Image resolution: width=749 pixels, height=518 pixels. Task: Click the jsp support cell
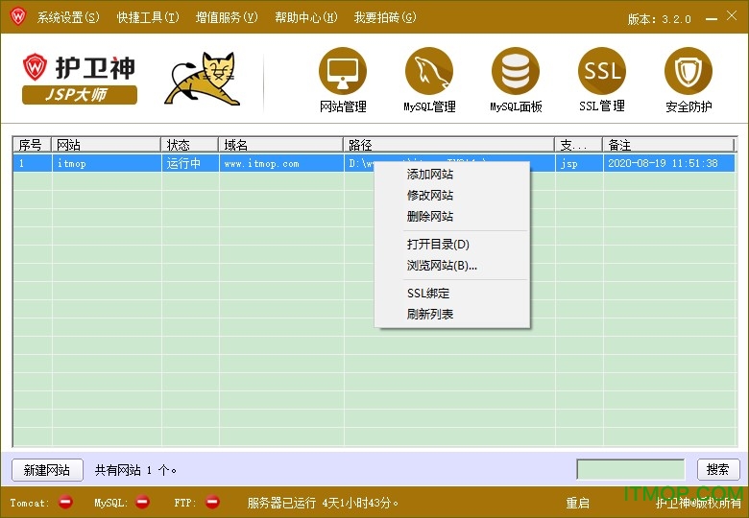pyautogui.click(x=579, y=163)
